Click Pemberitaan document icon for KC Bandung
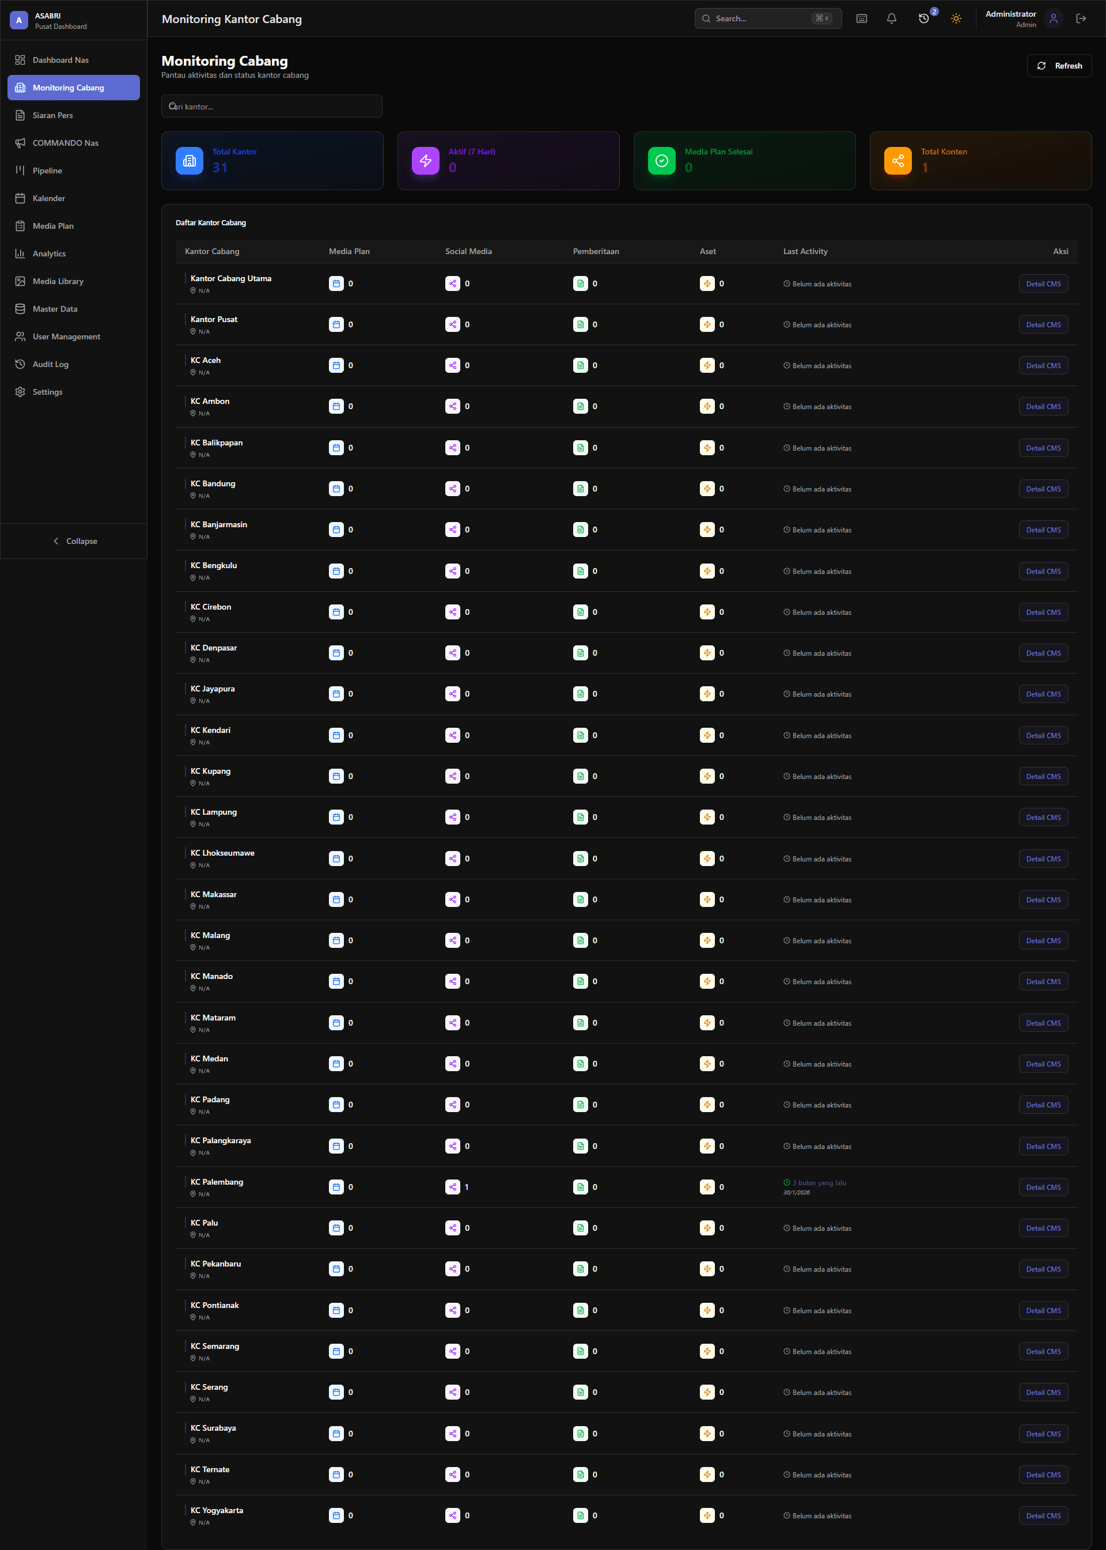This screenshot has width=1106, height=1550. (x=580, y=489)
